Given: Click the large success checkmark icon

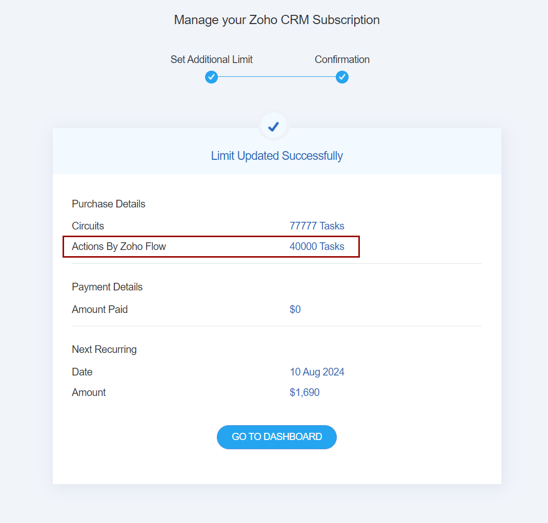Looking at the screenshot, I should click(274, 126).
